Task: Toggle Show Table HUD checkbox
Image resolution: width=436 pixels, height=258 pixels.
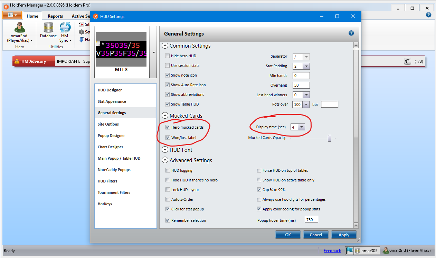Action: tap(168, 104)
